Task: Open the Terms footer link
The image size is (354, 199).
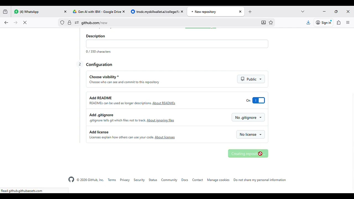Action: click(112, 180)
